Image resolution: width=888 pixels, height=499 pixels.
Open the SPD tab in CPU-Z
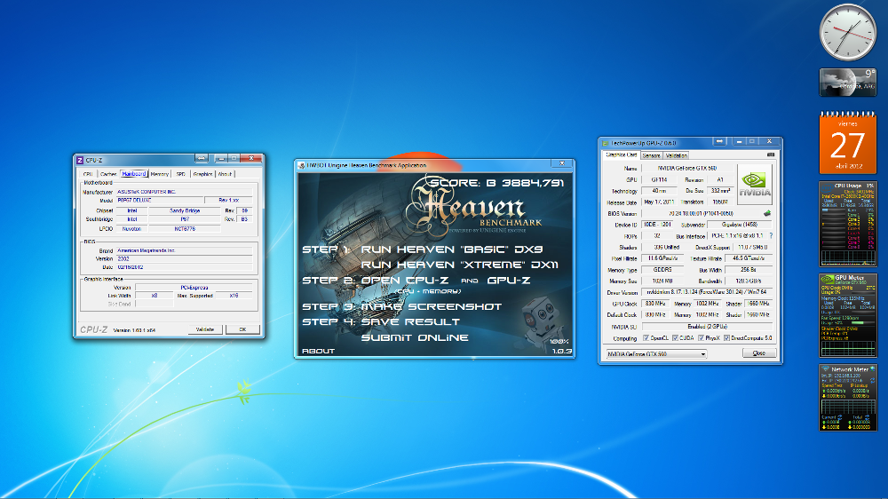coord(180,174)
